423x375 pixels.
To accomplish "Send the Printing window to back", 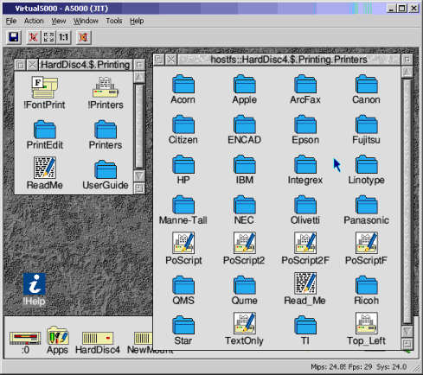I will coord(20,65).
